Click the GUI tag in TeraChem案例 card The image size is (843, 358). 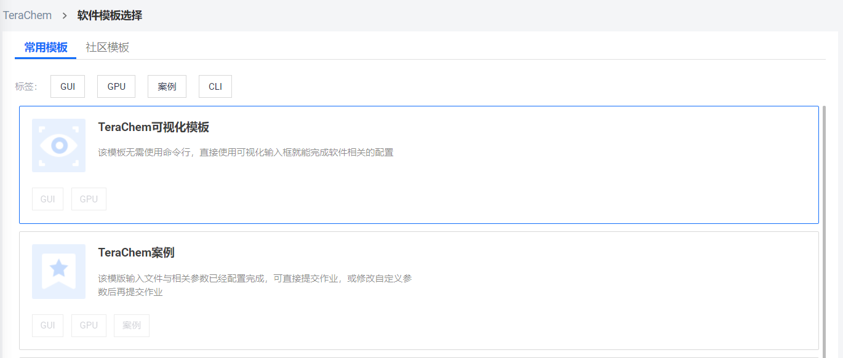coord(47,325)
